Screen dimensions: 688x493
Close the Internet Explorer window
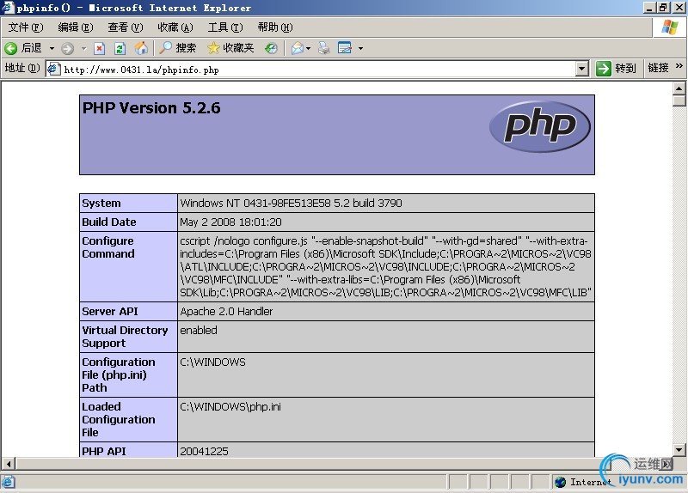pos(679,8)
